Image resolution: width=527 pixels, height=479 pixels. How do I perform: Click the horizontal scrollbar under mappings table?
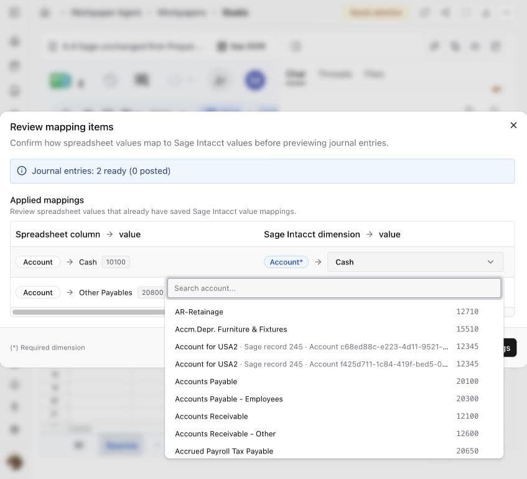coord(89,312)
